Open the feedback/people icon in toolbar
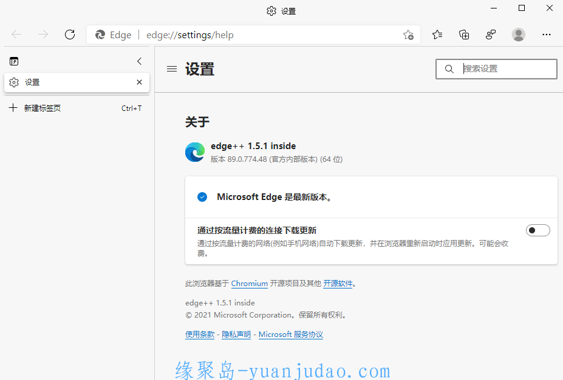The image size is (563, 380). click(x=491, y=35)
